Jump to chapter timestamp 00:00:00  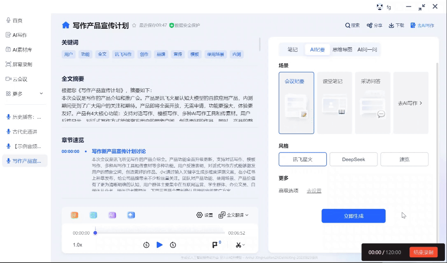tap(70, 151)
